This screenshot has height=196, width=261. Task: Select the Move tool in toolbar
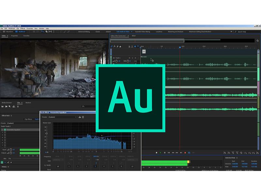point(42,32)
